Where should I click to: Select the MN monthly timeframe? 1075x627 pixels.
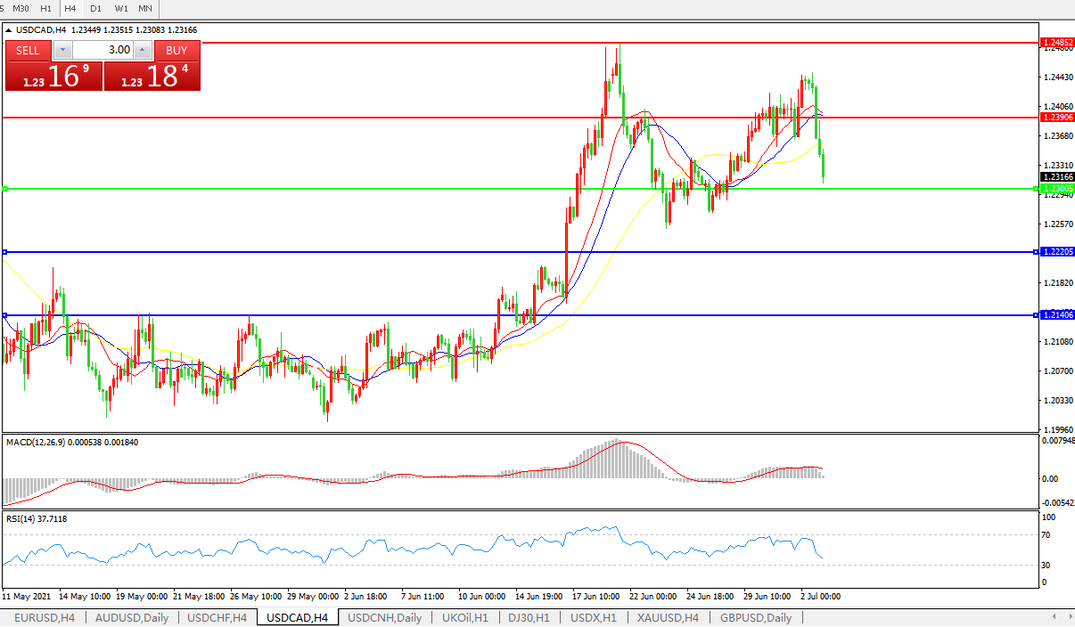(x=145, y=8)
